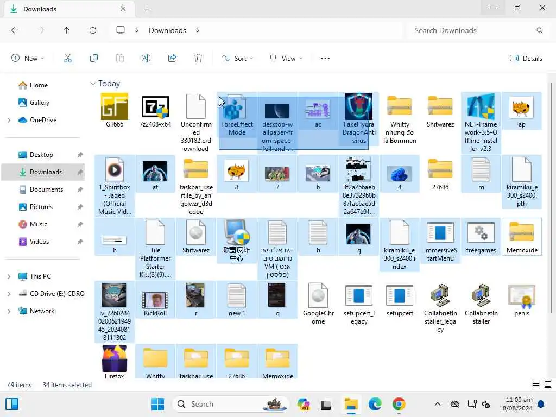The image size is (556, 417).
Task: Click the Delete trash icon in toolbar
Action: (198, 59)
